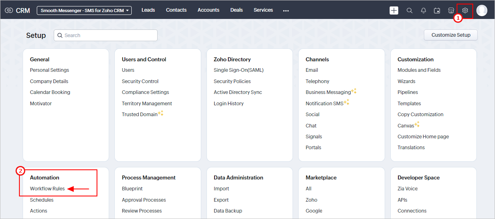Open Export under Data Administration
This screenshot has height=219, width=495.
(x=221, y=200)
